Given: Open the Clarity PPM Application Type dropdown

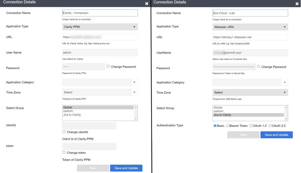Looking at the screenshot, I should pyautogui.click(x=100, y=27).
